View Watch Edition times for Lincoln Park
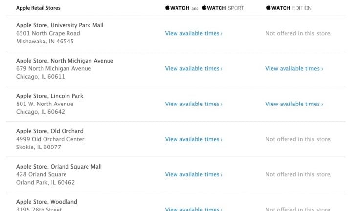The height and width of the screenshot is (211, 352). click(294, 104)
